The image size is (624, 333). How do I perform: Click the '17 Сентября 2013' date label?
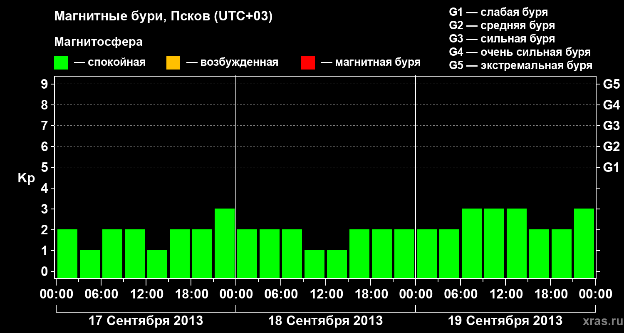[146, 321]
